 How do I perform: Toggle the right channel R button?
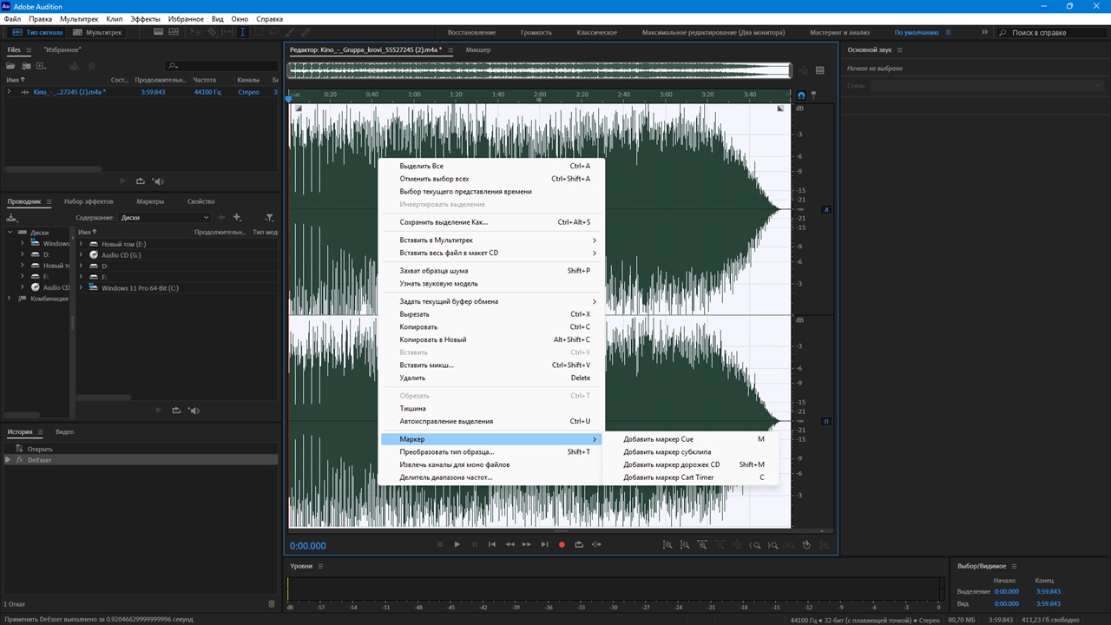pyautogui.click(x=826, y=421)
